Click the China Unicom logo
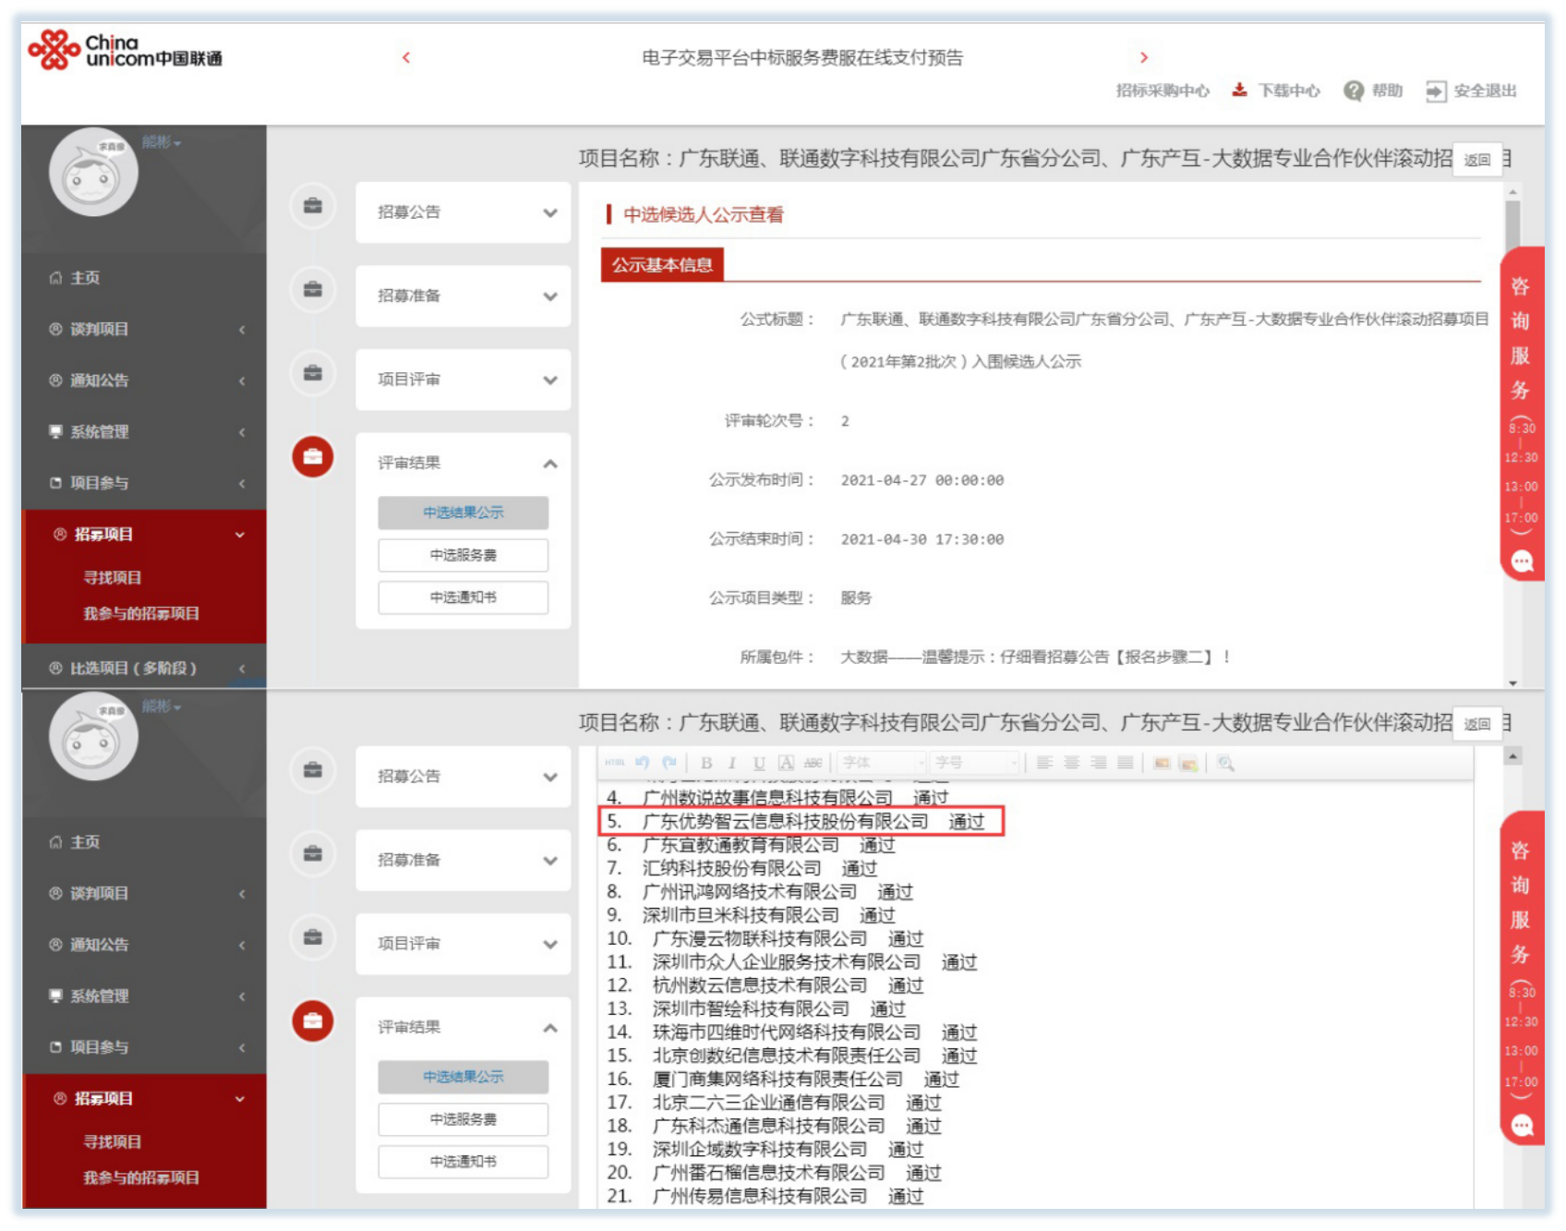 (x=125, y=51)
